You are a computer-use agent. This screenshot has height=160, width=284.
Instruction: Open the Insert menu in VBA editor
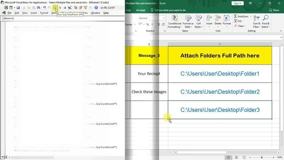click(34, 13)
